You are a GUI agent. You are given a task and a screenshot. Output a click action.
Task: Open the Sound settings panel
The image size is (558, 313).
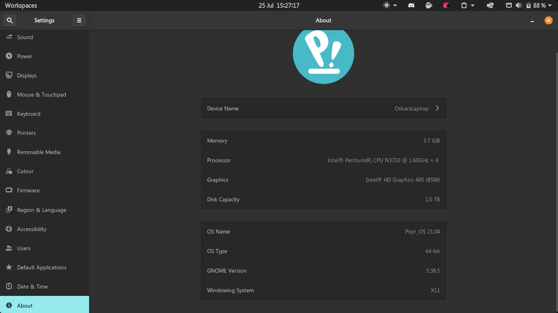[x=45, y=37]
